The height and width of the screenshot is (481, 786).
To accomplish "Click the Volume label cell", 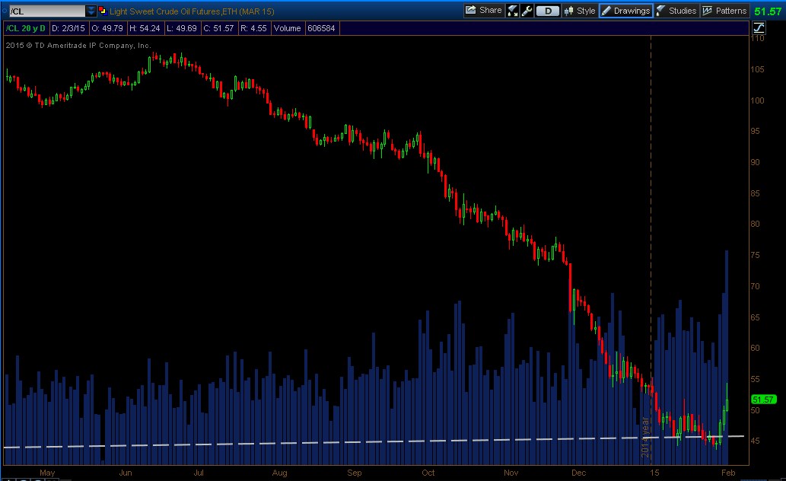I will coord(287,29).
